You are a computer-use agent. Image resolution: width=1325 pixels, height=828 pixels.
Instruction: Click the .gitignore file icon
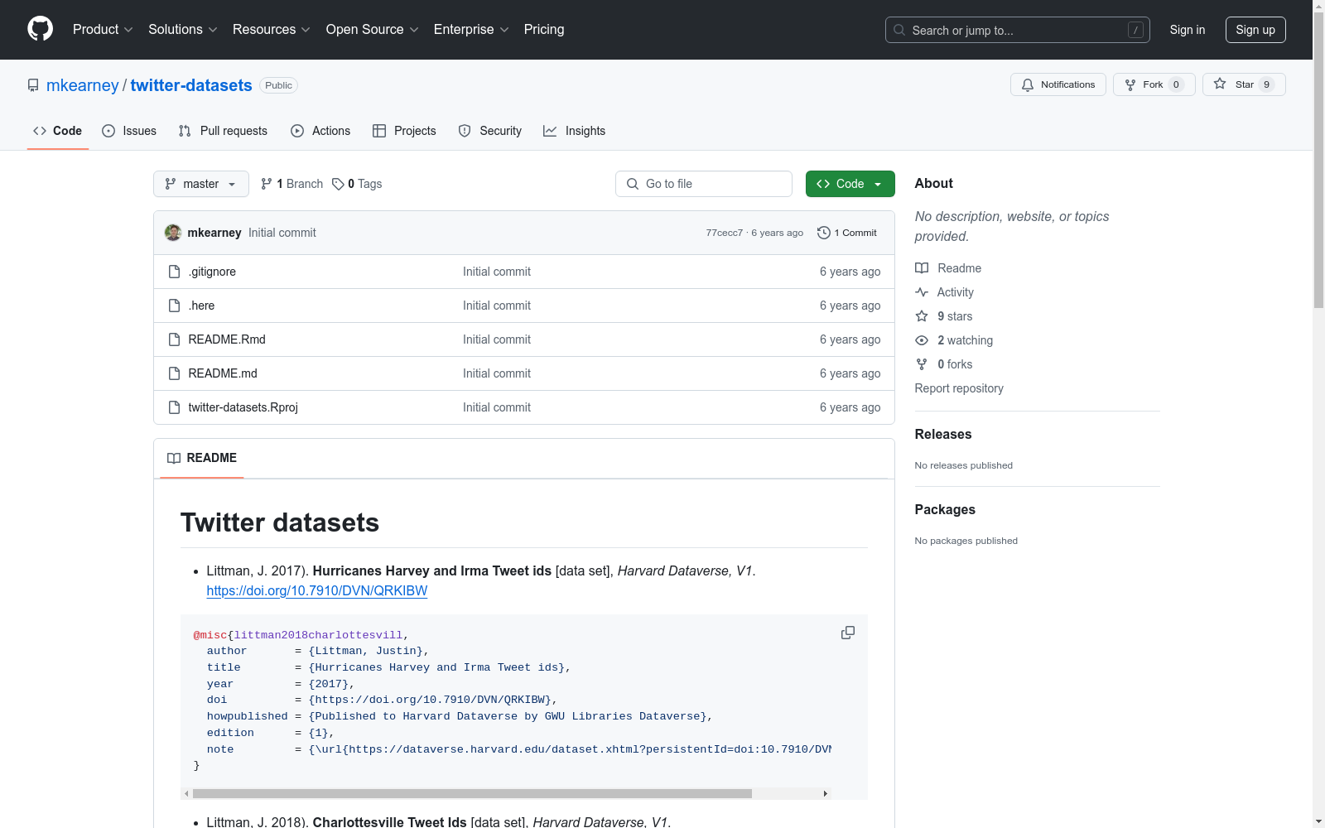tap(174, 272)
